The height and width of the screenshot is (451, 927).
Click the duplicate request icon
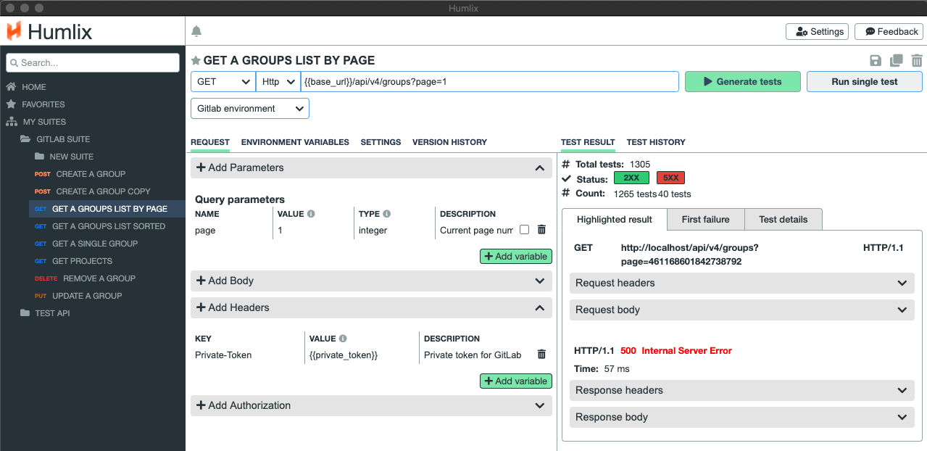point(897,61)
